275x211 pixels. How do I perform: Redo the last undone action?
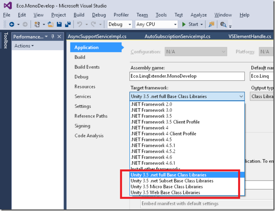(x=93, y=24)
